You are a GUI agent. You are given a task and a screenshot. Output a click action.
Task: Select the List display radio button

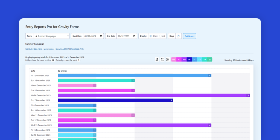(x=160, y=36)
